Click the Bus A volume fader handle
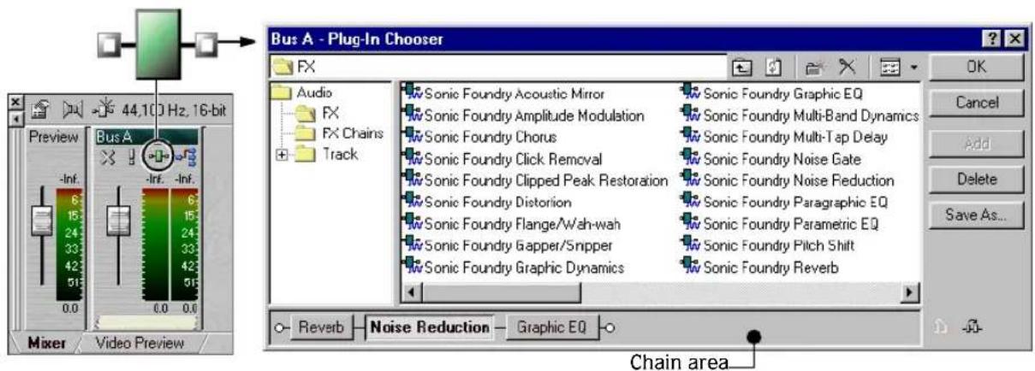The image size is (1035, 371). tap(116, 221)
